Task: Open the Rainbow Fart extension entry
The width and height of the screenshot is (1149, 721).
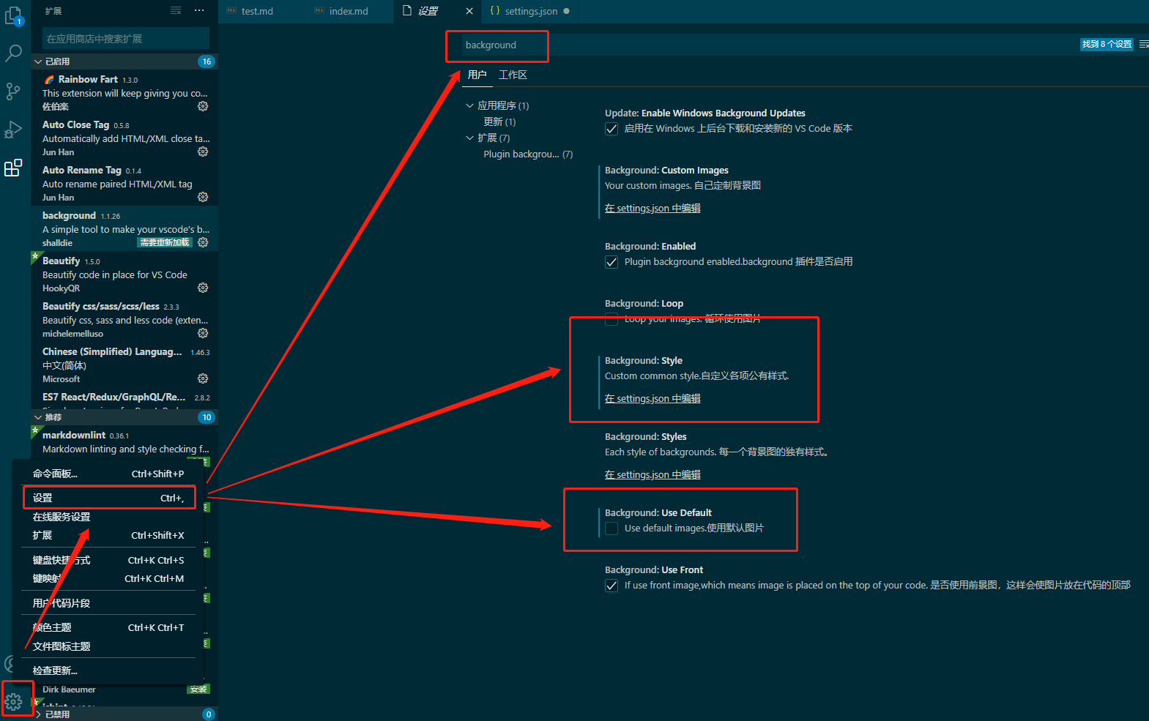Action: [124, 92]
